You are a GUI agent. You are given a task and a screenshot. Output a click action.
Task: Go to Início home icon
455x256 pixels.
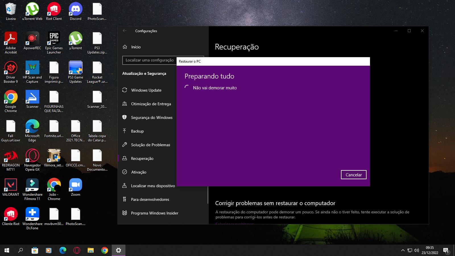pyautogui.click(x=125, y=47)
